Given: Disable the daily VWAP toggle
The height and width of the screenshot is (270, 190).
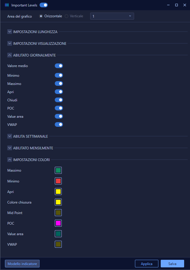Looking at the screenshot, I should 59,124.
